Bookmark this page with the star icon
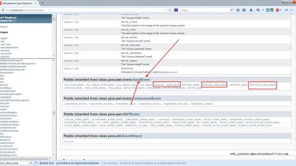Image resolution: width=296 pixels, height=166 pixels. click(238, 10)
